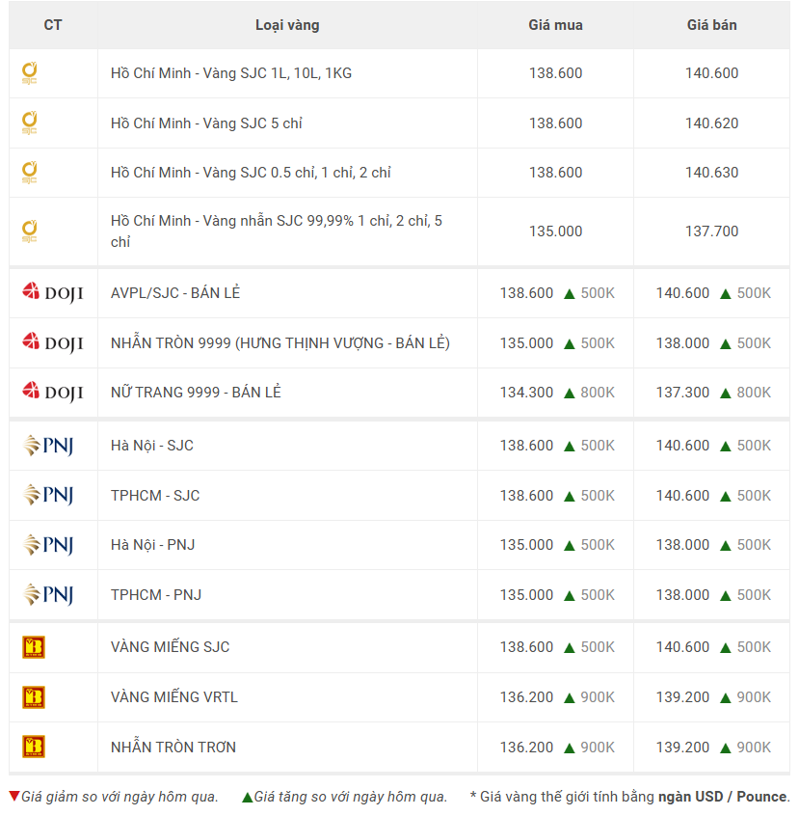Click the logo next to VÀNG MIẾNG SJC
Screen dimensions: 799x816
[34, 647]
